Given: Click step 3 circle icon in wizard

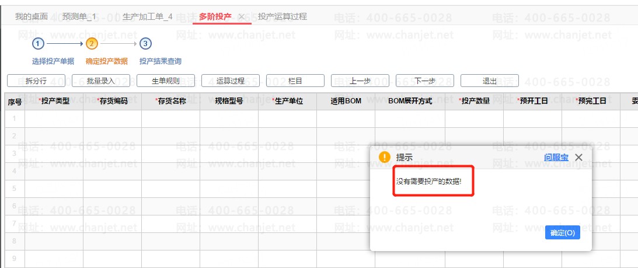Looking at the screenshot, I should pos(145,43).
